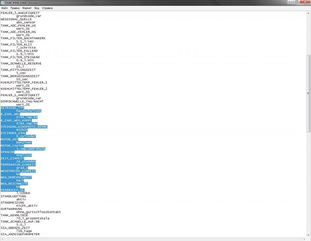Click the STEIGUNG_EINSPRITZ_KENNL line
Viewport: 311px width, 241px height.
[24, 127]
